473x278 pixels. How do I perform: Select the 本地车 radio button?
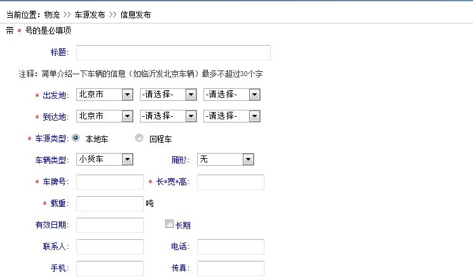(x=76, y=138)
